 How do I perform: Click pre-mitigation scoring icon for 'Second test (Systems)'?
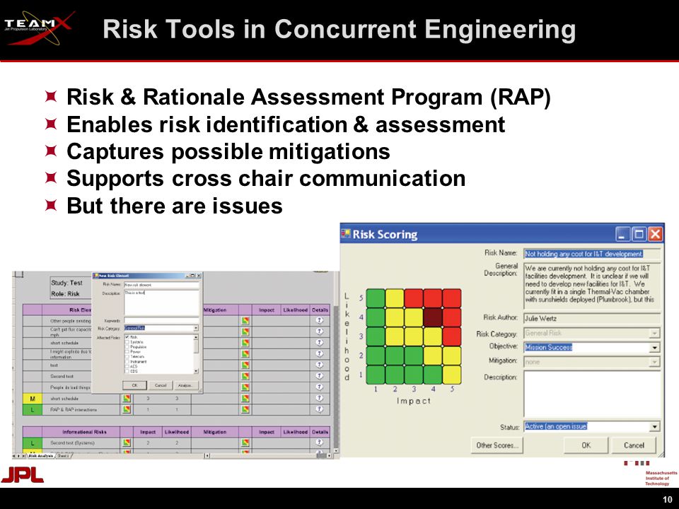coord(127,443)
